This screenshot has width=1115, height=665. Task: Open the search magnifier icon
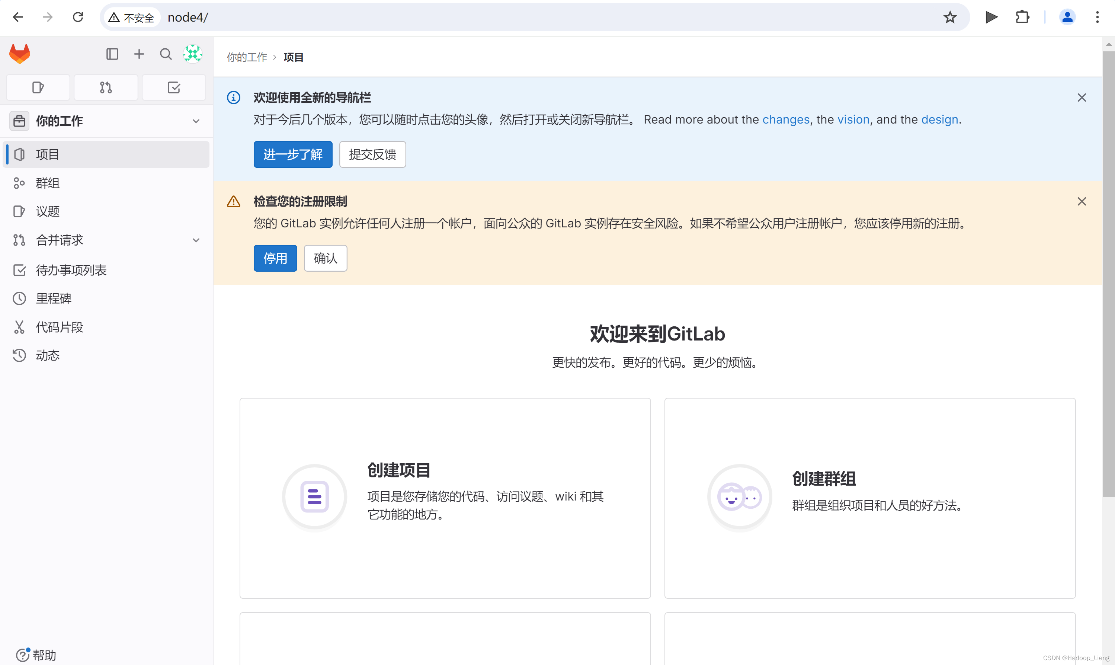(x=166, y=54)
